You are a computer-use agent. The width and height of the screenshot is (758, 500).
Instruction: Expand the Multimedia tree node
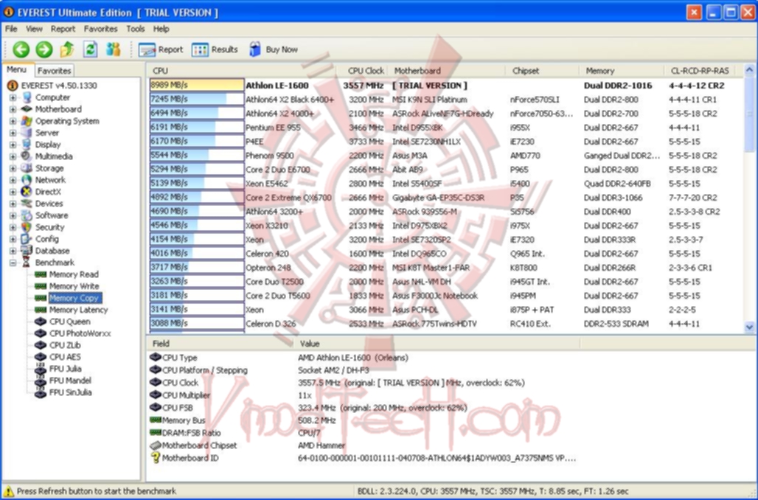click(13, 156)
